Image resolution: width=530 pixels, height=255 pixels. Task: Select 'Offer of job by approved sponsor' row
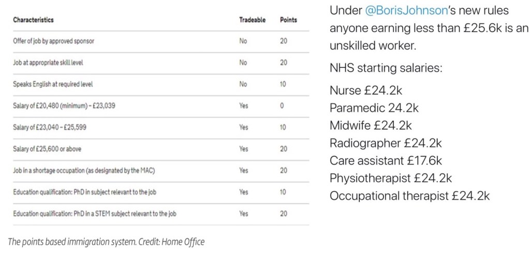click(54, 41)
